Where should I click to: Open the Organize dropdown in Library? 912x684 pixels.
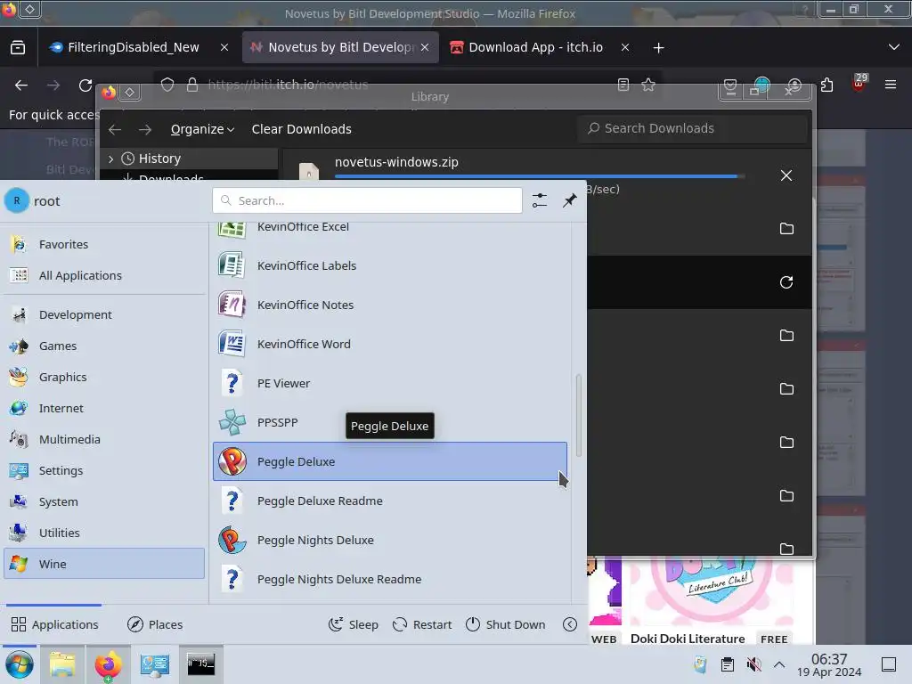[x=202, y=129]
